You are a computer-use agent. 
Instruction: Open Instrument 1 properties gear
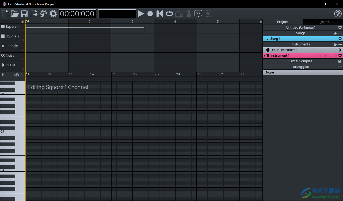click(x=340, y=56)
